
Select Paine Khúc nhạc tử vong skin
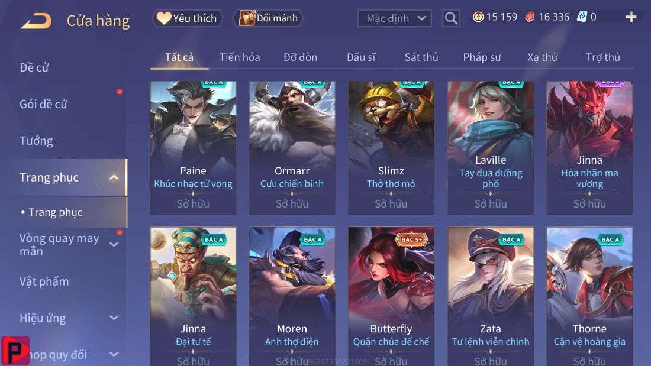[x=193, y=148]
